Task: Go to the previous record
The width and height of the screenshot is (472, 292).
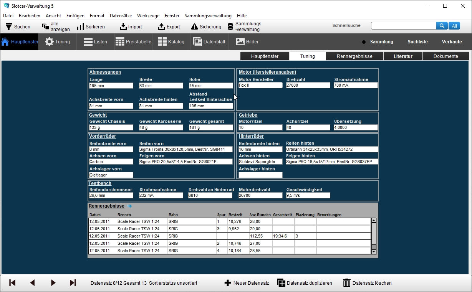Action: [x=32, y=283]
